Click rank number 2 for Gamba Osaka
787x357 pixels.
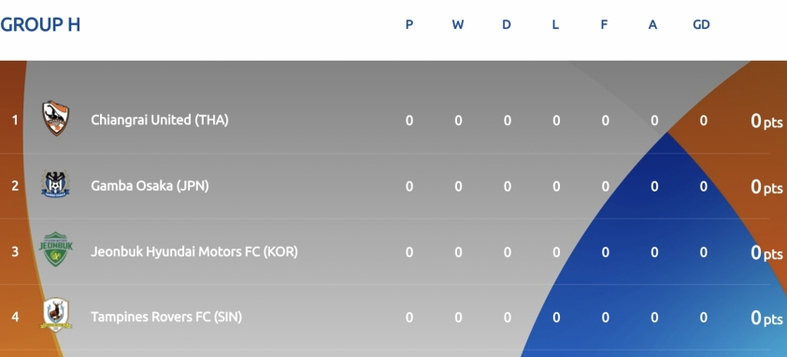pyautogui.click(x=15, y=186)
